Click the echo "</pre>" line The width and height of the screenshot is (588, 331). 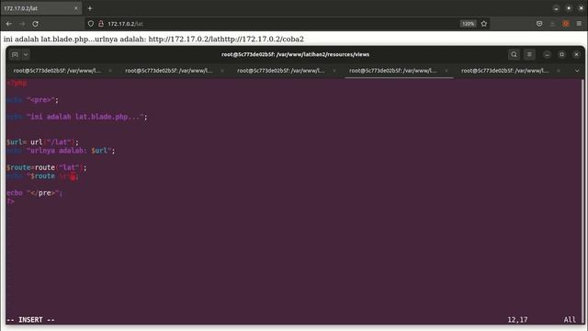(35, 193)
